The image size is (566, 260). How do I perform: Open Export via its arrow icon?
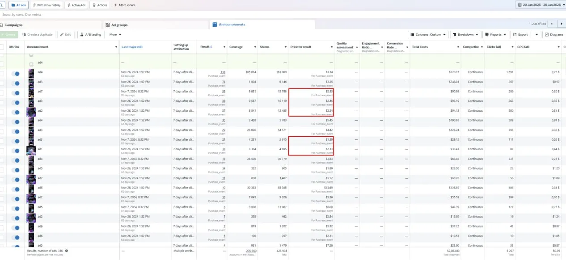(x=515, y=34)
